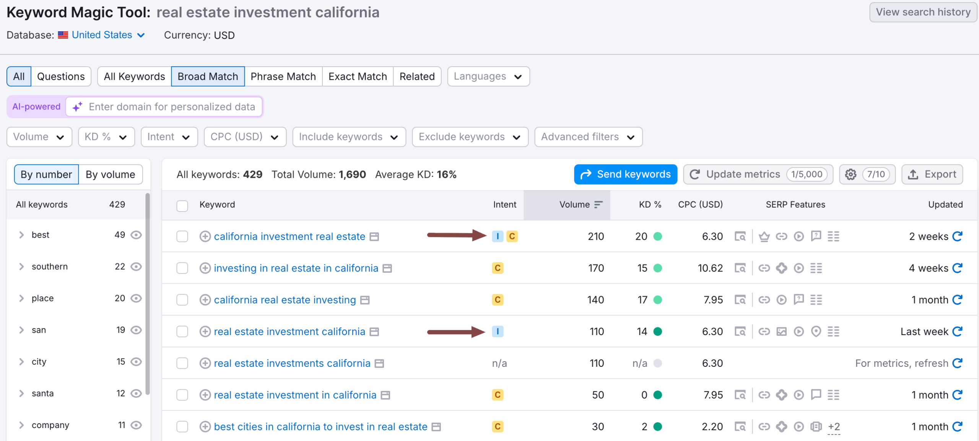This screenshot has height=441, width=979.
Task: Click the green KD dot in the real estate investment california row
Action: pyautogui.click(x=657, y=332)
